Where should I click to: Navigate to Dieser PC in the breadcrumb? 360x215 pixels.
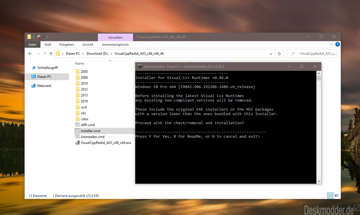click(x=73, y=54)
